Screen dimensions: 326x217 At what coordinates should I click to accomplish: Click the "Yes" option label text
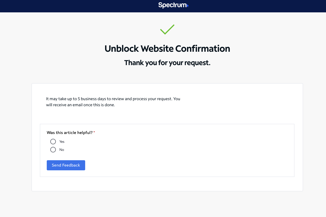pyautogui.click(x=62, y=142)
